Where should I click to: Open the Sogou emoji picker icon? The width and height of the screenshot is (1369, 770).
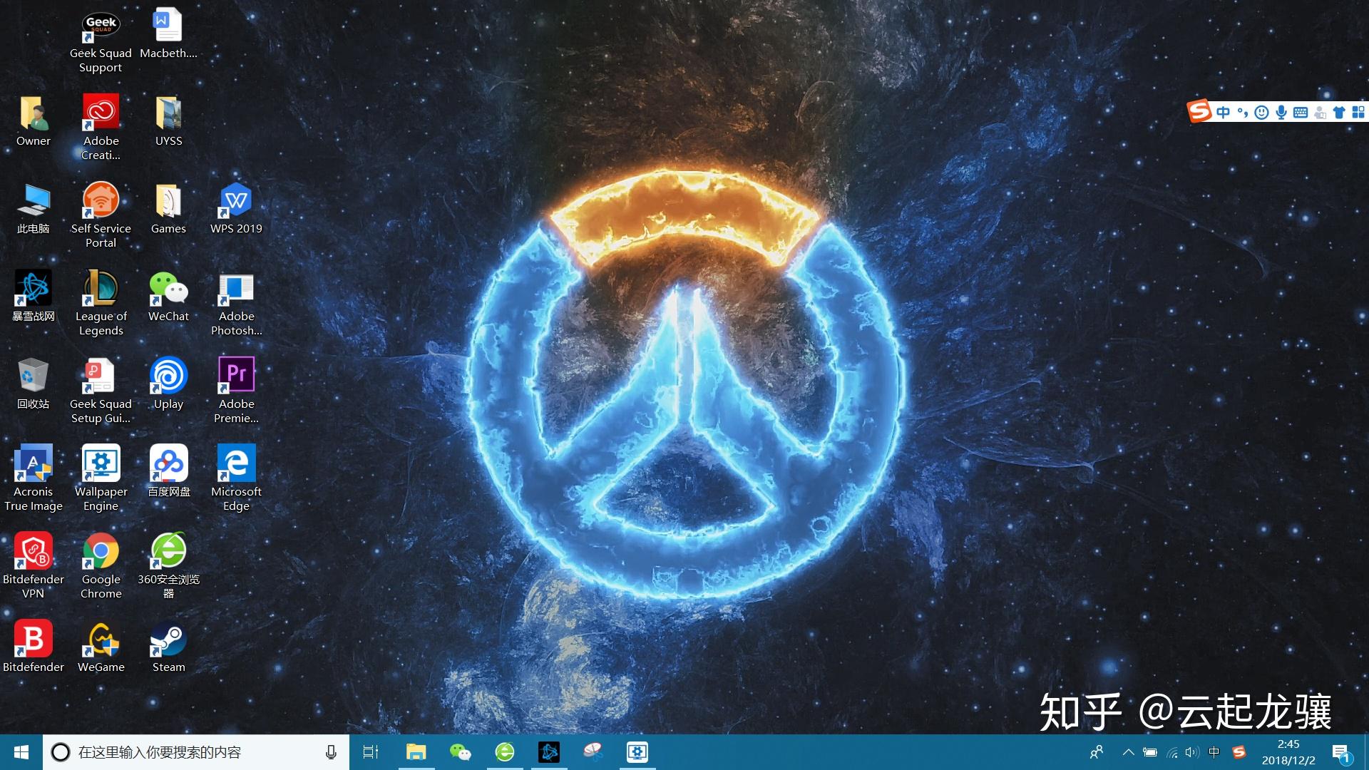pos(1261,113)
